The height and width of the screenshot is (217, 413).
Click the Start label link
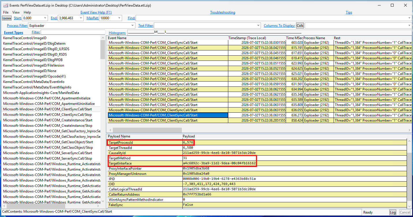[x=18, y=18]
